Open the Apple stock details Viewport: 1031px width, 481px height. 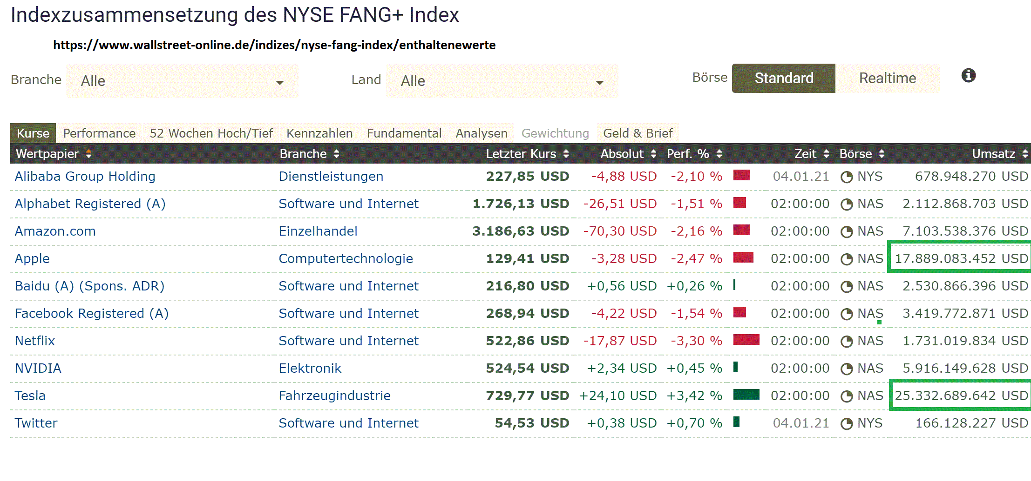[32, 258]
